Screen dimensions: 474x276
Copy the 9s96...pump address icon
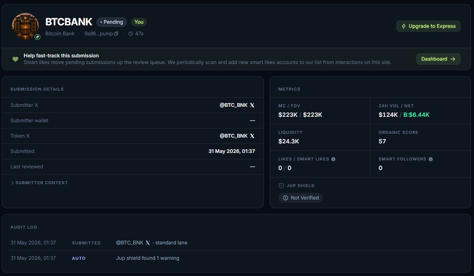point(116,34)
